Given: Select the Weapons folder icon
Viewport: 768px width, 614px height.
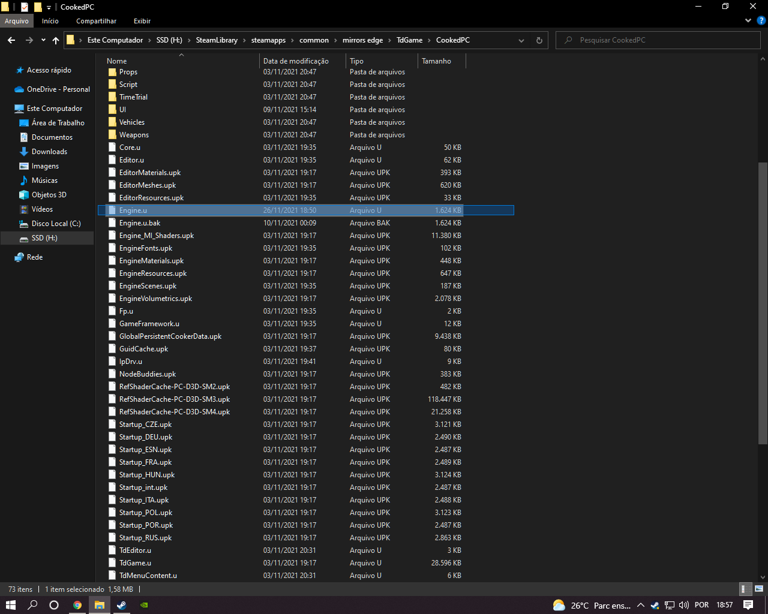Looking at the screenshot, I should pos(112,135).
